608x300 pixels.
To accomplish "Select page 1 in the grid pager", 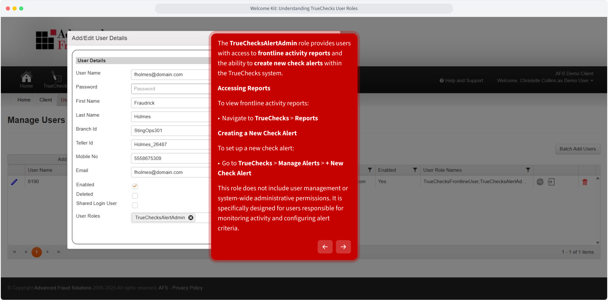I will click(37, 252).
